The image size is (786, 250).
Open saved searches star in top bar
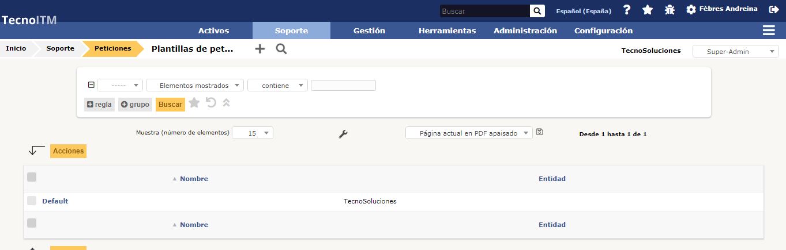click(x=648, y=10)
